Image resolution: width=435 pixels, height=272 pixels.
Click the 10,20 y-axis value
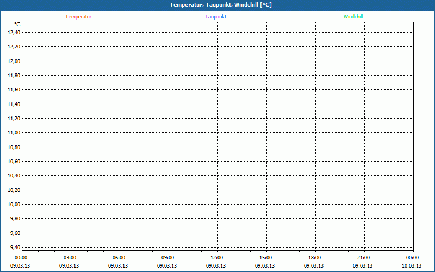coord(14,190)
